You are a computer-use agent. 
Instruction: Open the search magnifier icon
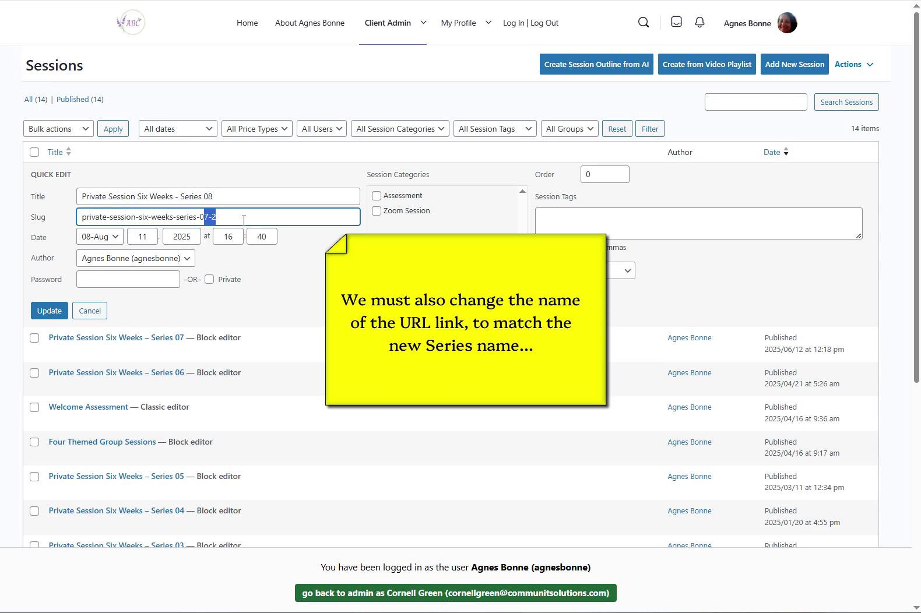tap(644, 23)
